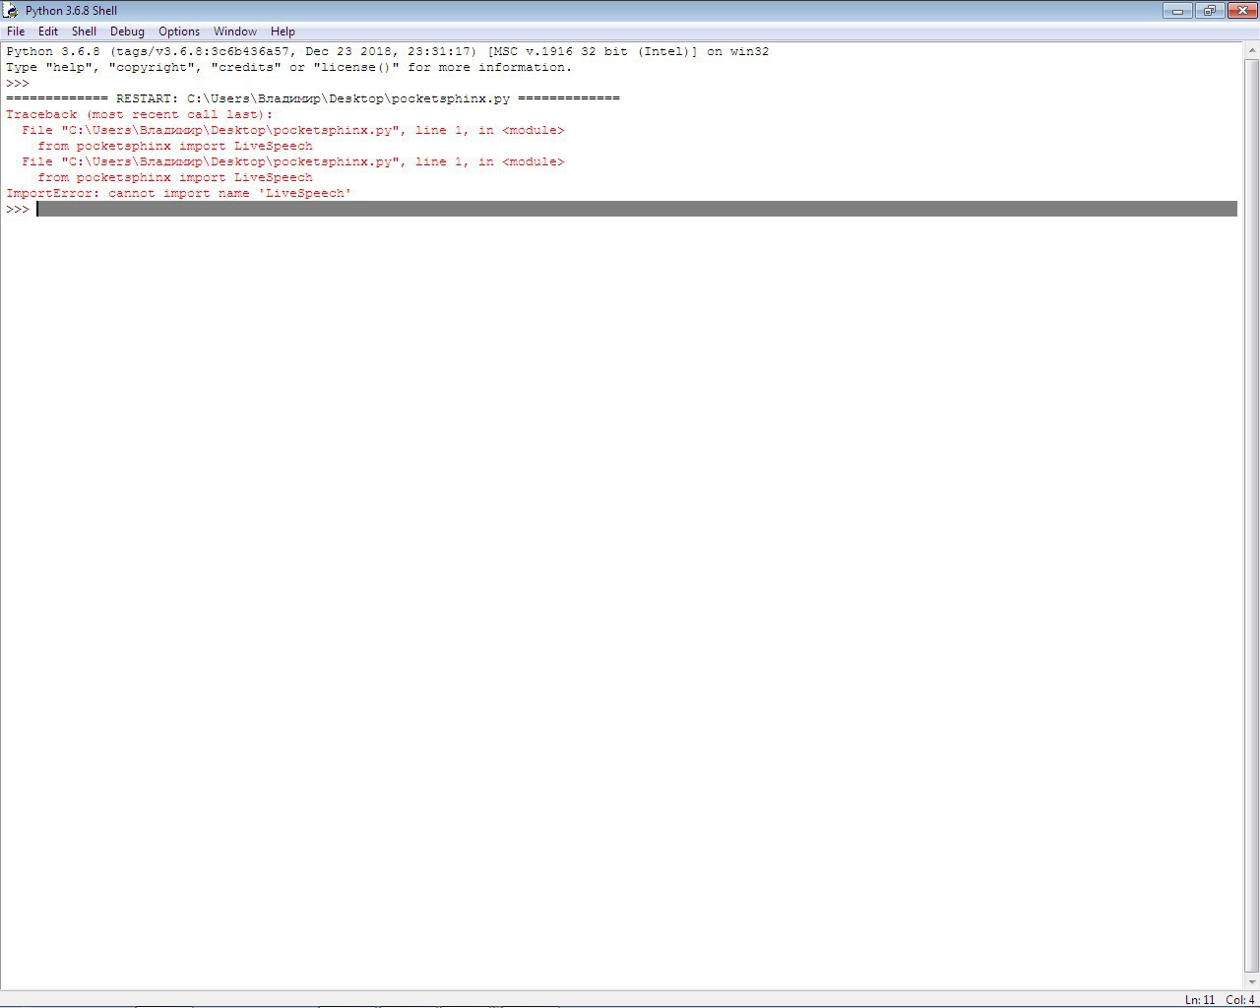Click the scroll up arrow of the scrollbar

click(x=1251, y=50)
